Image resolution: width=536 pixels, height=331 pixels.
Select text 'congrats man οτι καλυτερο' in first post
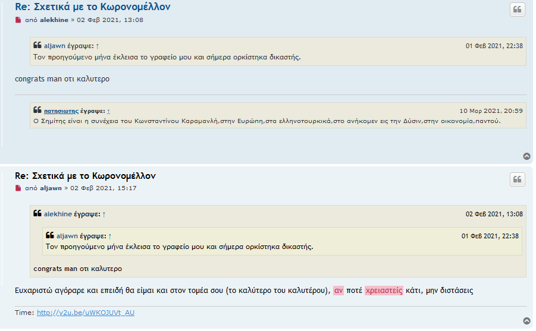click(x=62, y=79)
